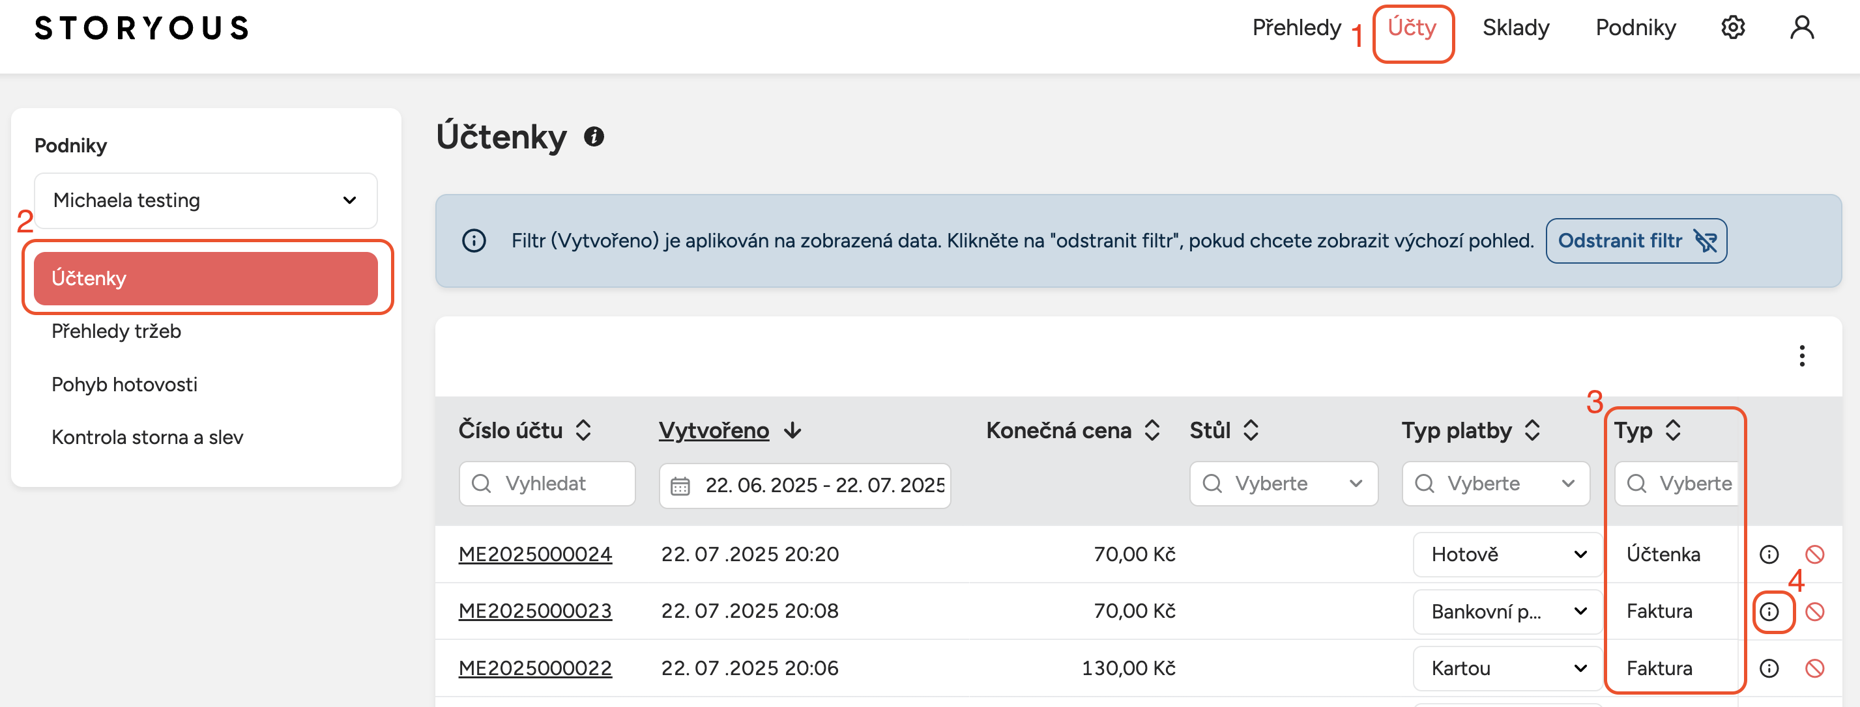The height and width of the screenshot is (707, 1860).
Task: Click the 22. 07 .2025 20:06 date cell
Action: (x=750, y=668)
